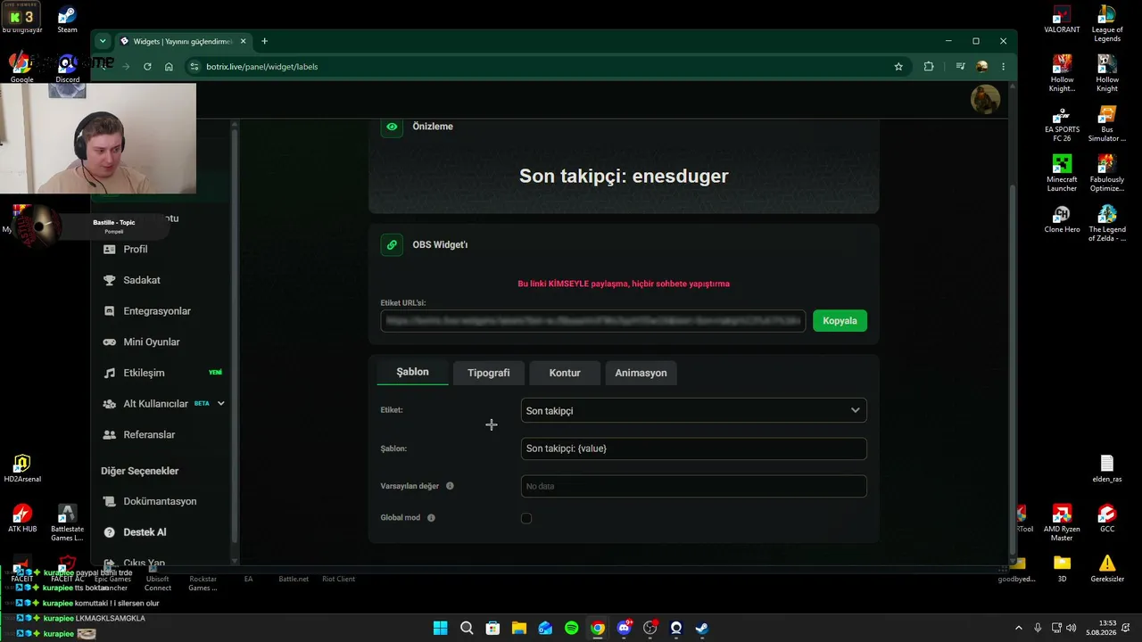Click the Şablon text input field

(693, 449)
